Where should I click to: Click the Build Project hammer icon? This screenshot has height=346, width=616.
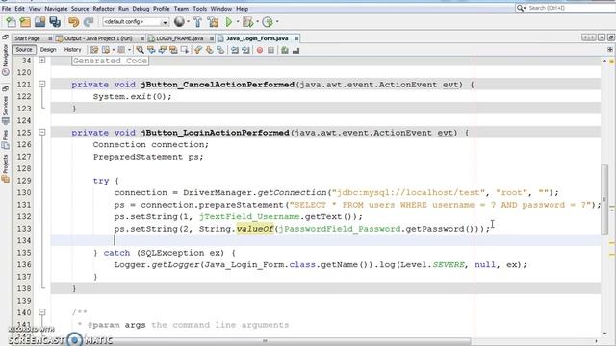(x=198, y=22)
